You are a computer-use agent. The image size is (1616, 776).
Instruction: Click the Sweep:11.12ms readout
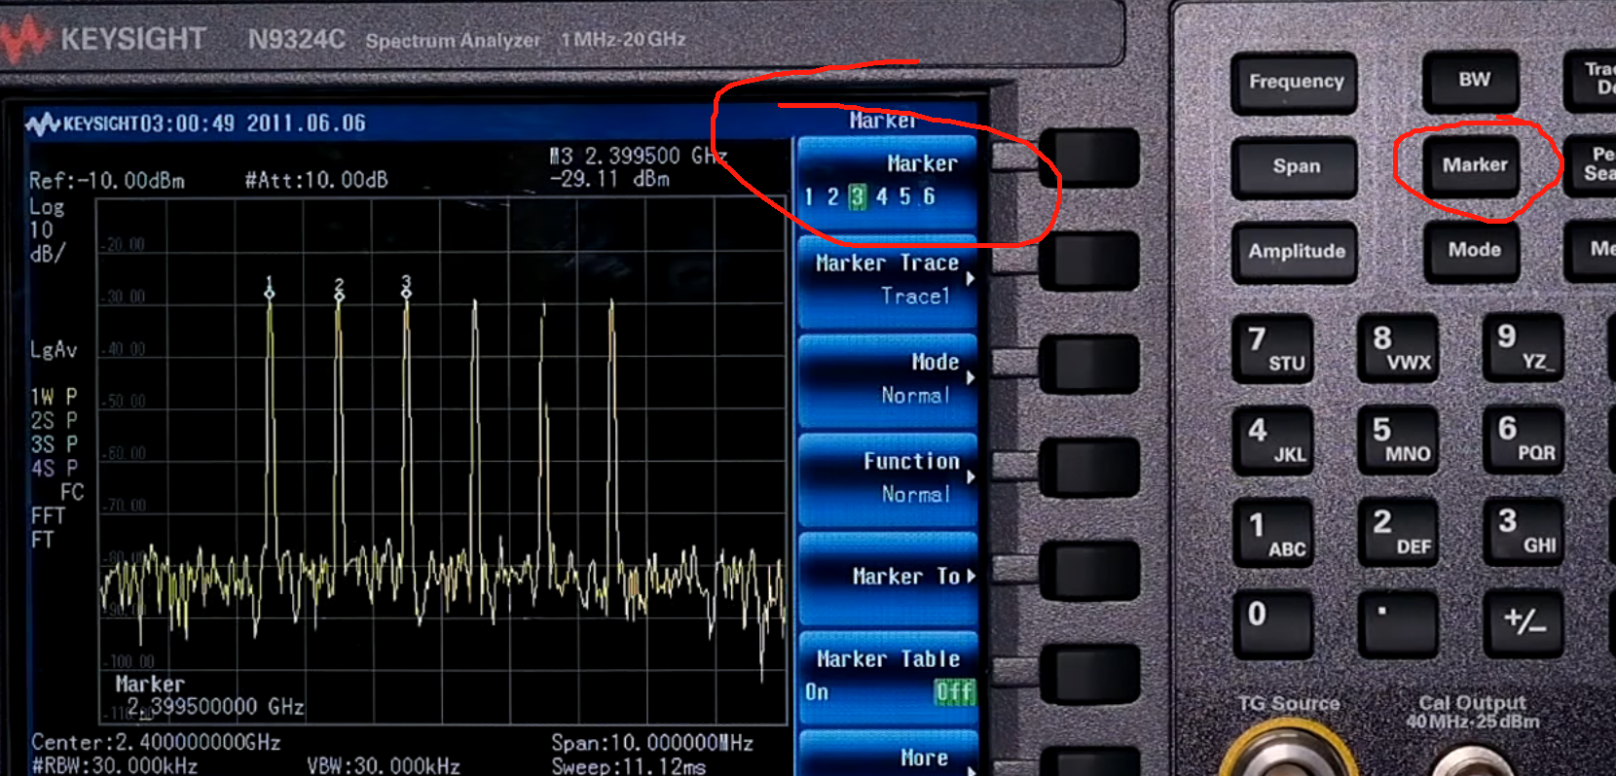point(629,766)
